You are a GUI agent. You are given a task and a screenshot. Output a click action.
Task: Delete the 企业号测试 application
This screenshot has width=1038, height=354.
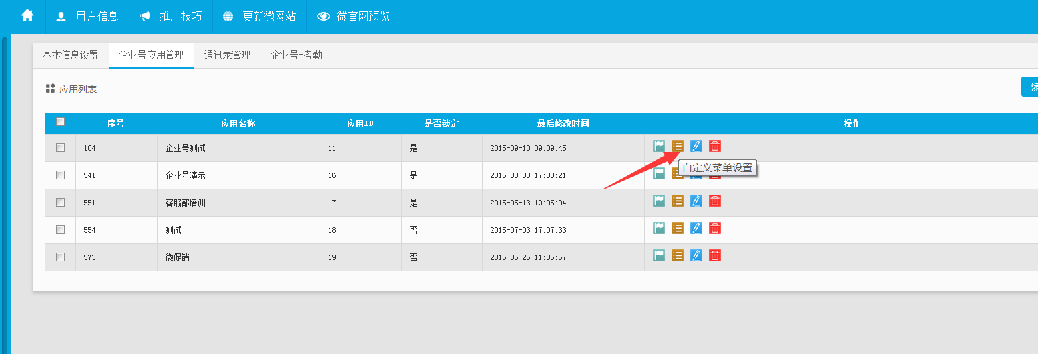715,146
